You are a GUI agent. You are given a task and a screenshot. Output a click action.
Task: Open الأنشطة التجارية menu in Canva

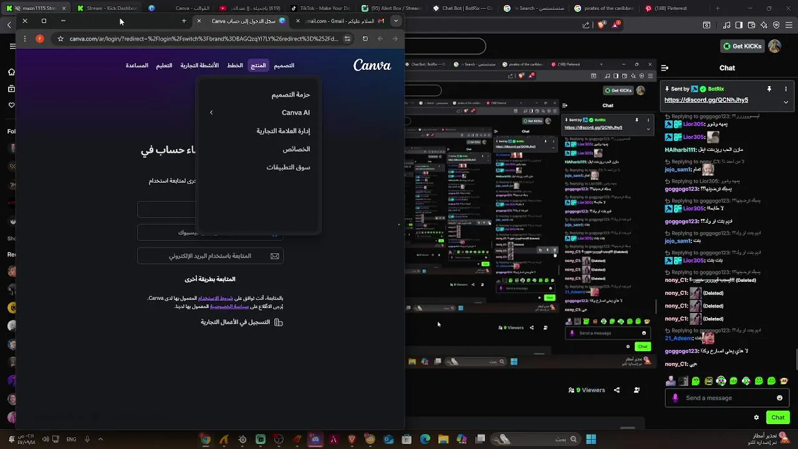point(199,65)
